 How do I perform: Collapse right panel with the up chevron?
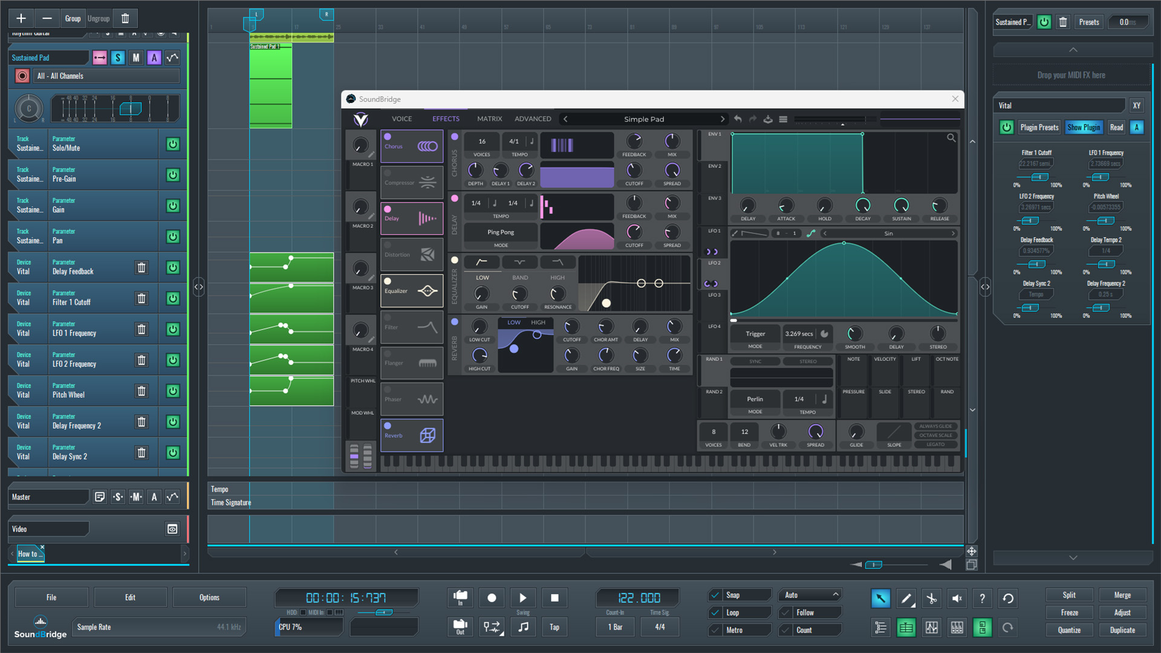click(x=1073, y=50)
